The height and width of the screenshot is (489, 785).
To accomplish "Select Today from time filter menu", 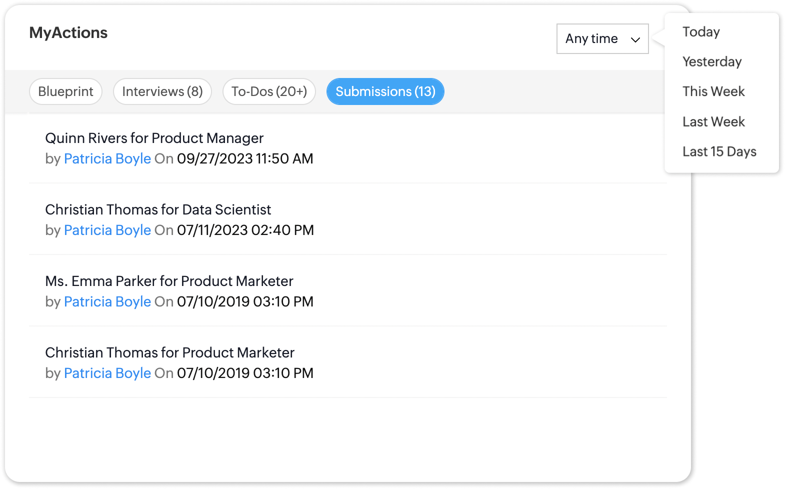I will coord(701,32).
